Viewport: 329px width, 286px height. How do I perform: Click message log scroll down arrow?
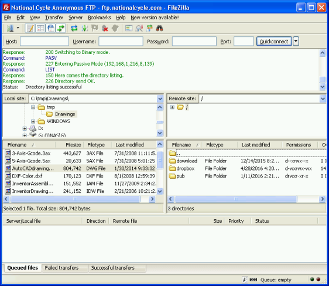click(323, 87)
